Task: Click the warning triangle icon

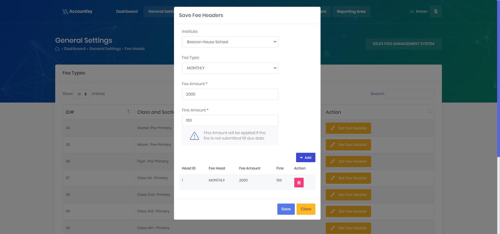Action: click(x=194, y=136)
